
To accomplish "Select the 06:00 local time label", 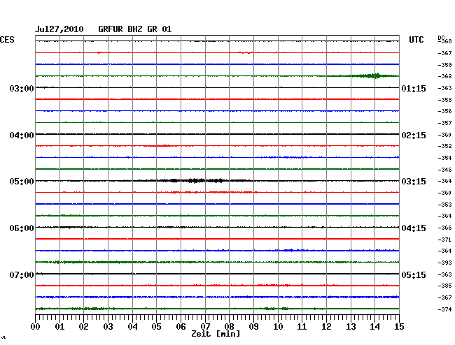I will 22,228.
